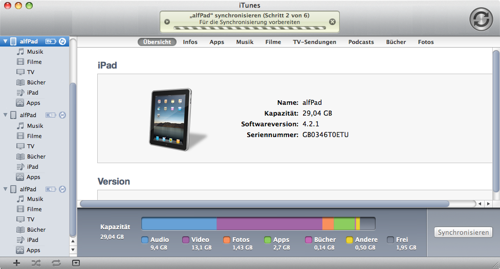Viewport: 500px width, 269px height.
Task: Add a playlist with the plus icon
Action: pyautogui.click(x=16, y=263)
